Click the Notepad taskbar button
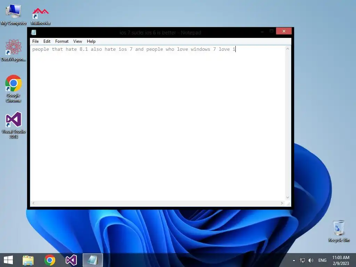 click(x=92, y=260)
